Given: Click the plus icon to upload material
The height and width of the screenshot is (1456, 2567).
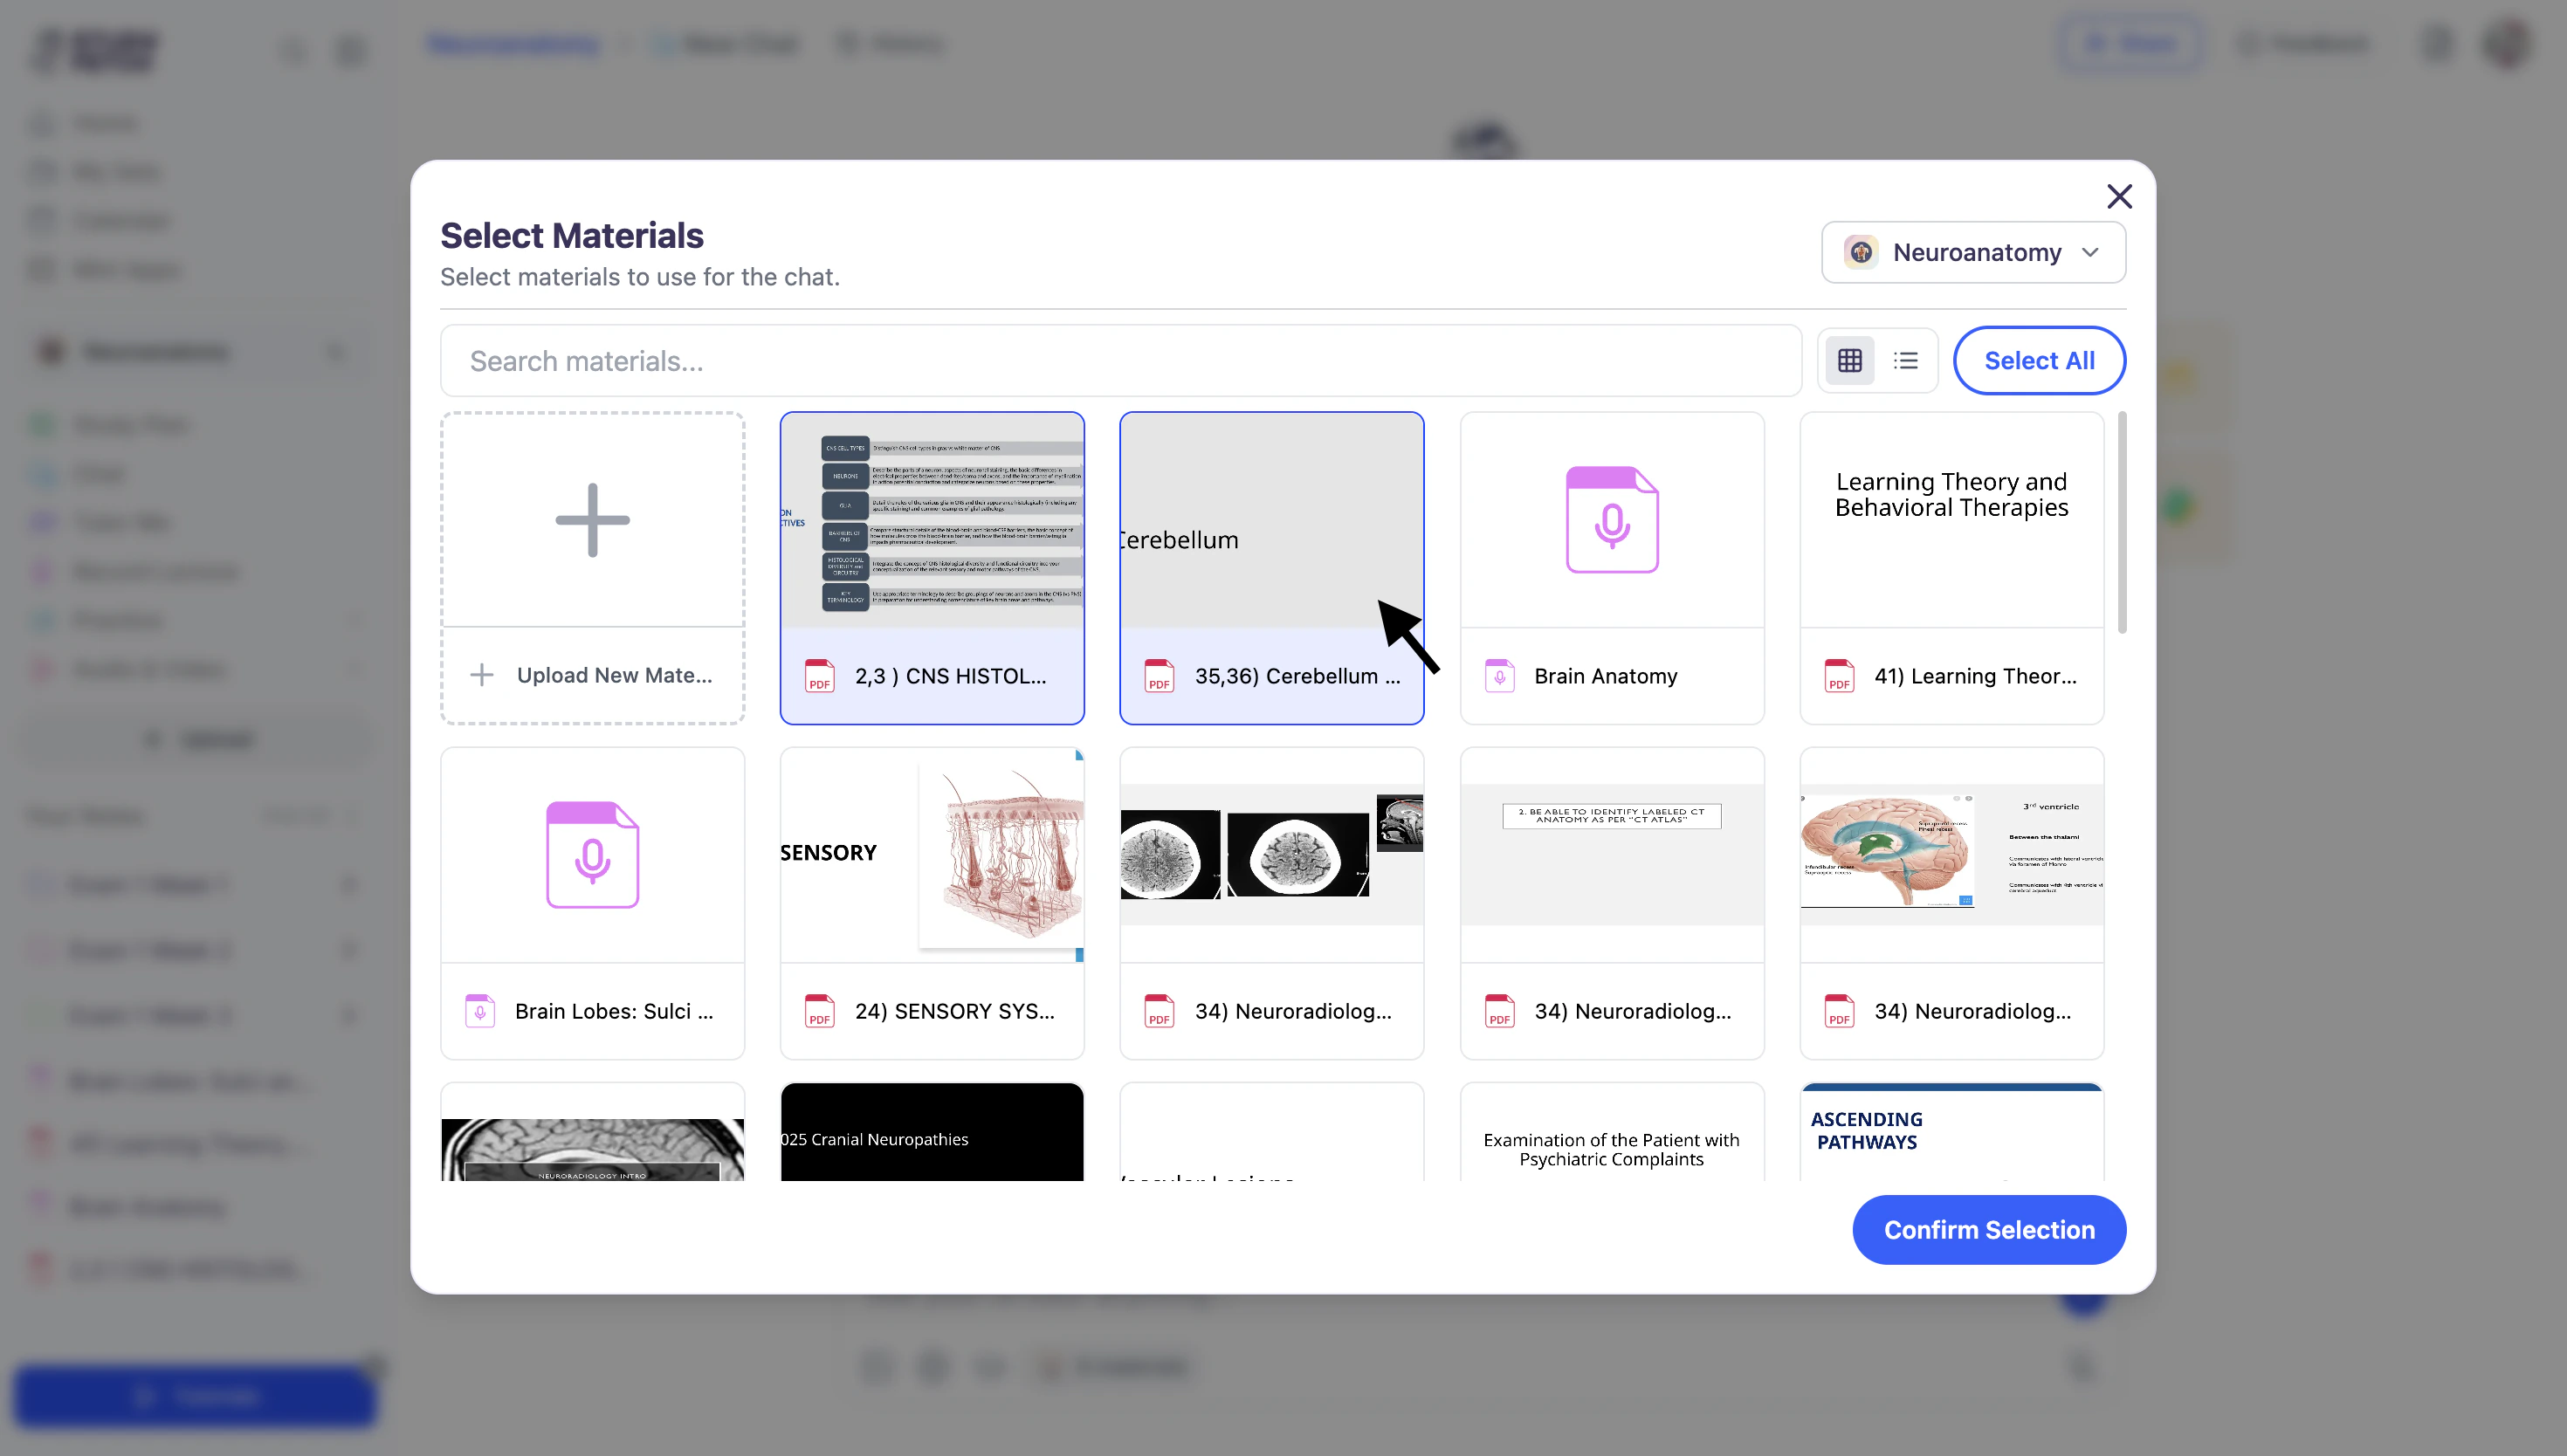Looking at the screenshot, I should [x=592, y=519].
